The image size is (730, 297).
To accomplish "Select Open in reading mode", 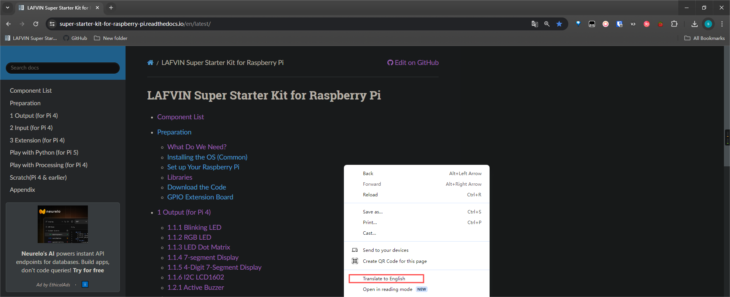I will tap(387, 289).
